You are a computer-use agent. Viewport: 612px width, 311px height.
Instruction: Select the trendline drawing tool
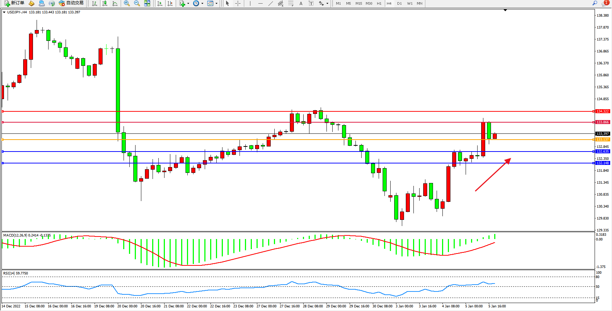(271, 3)
